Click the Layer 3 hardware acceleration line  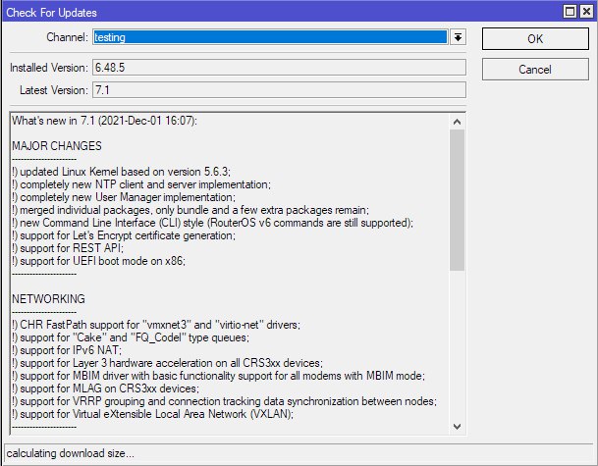tap(168, 363)
